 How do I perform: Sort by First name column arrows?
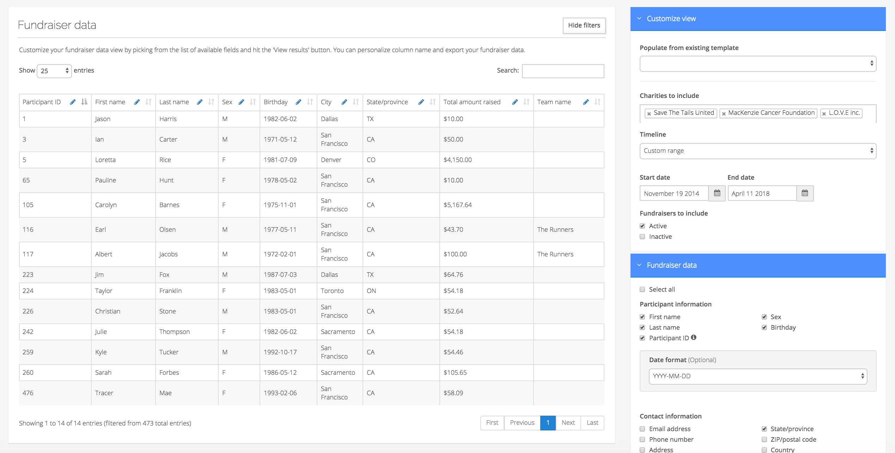[148, 102]
